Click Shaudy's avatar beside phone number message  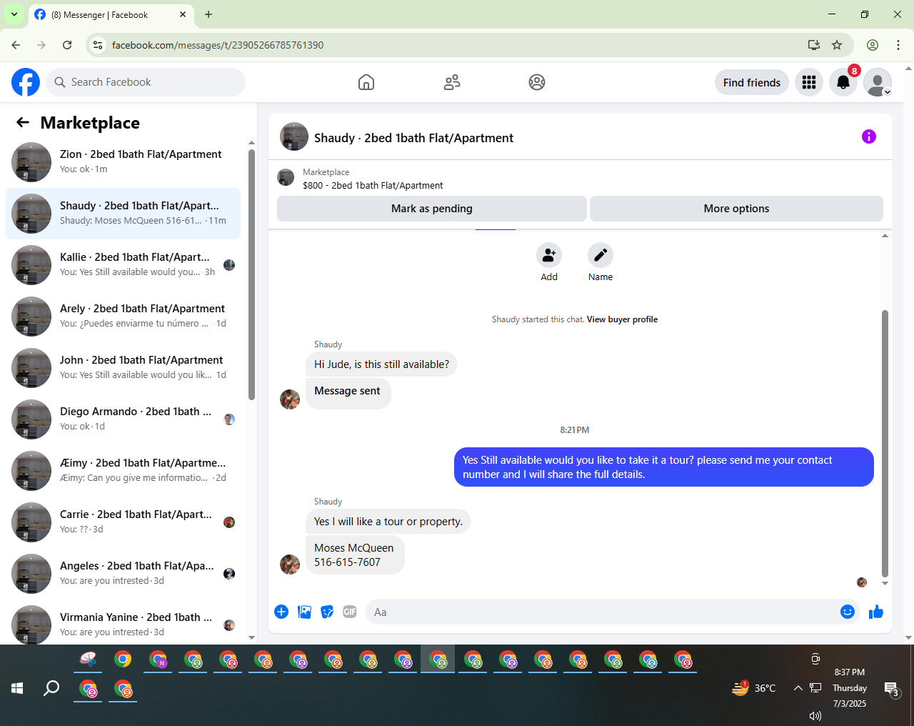coord(290,564)
